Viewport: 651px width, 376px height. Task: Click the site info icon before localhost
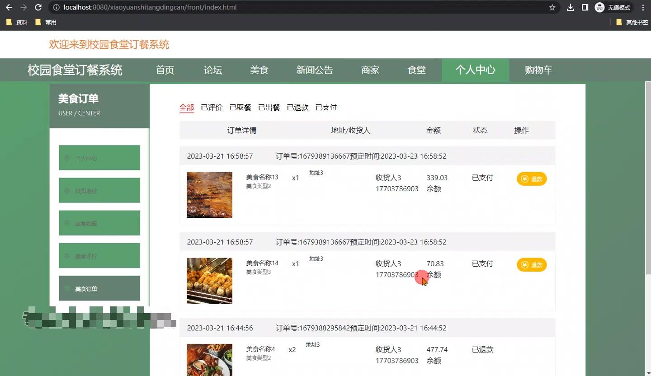tap(56, 7)
